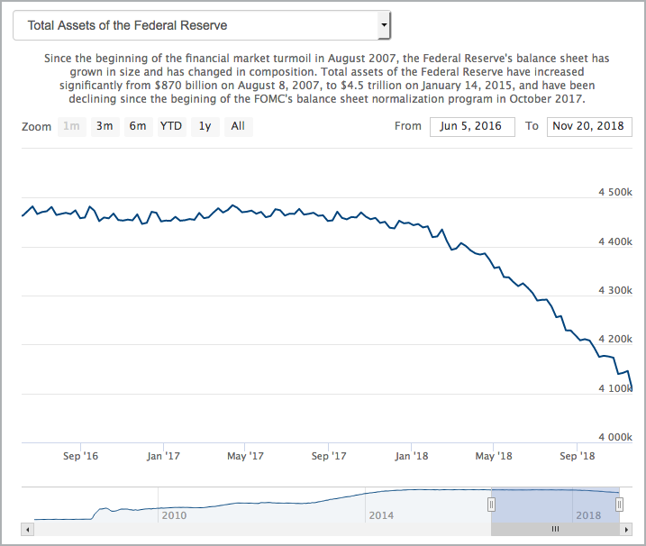Click the Sep '17 axis label

329,456
